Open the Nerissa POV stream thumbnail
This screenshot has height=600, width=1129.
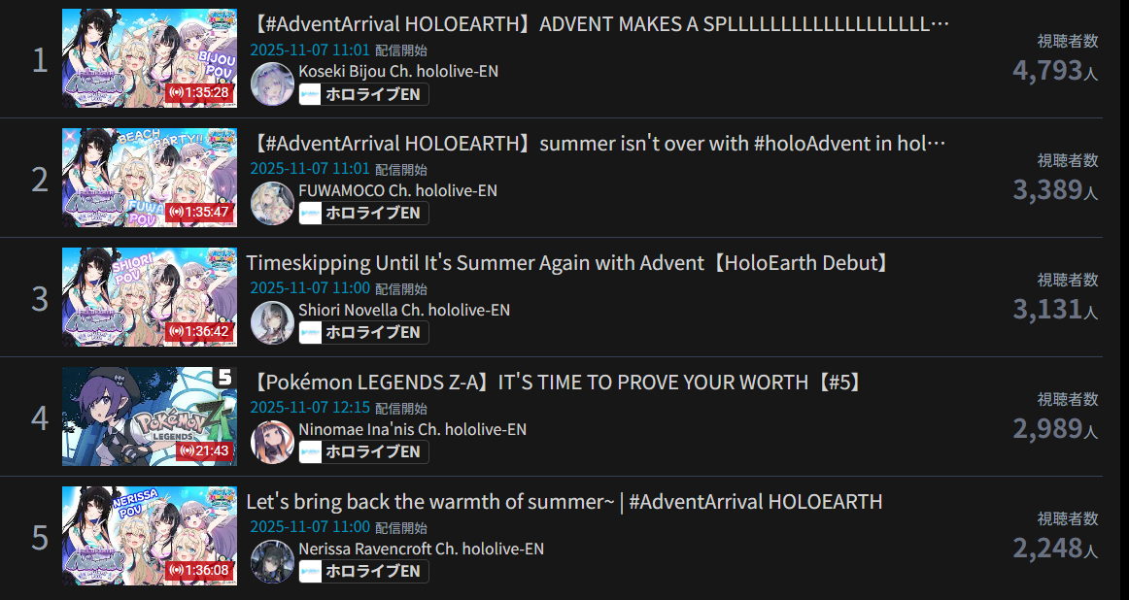[149, 536]
